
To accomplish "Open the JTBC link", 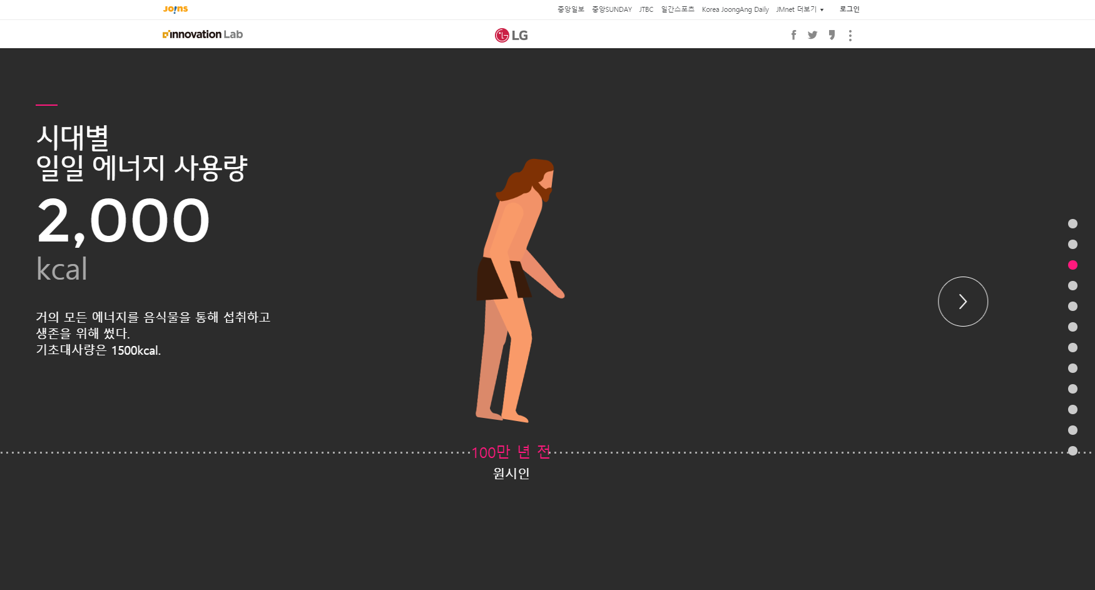I will click(646, 9).
